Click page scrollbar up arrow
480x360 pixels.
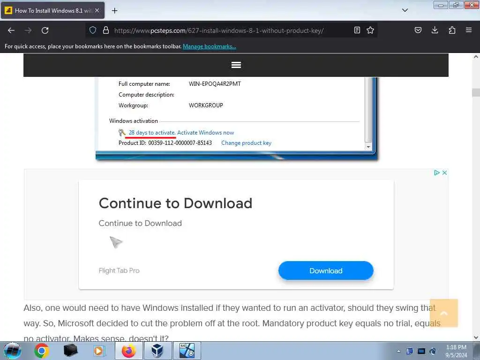coord(476,57)
